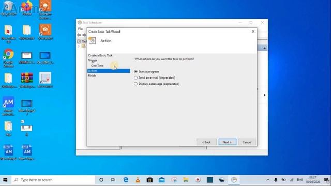Screen dimensions: 331x186
Task: Click the network icon in system tray
Action: coord(292,180)
